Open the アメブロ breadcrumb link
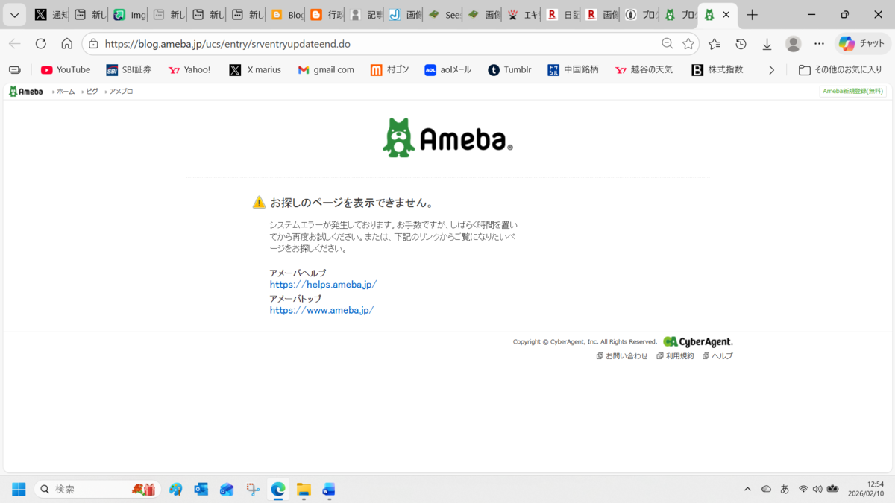Screen dimensions: 895x503 click(121, 92)
